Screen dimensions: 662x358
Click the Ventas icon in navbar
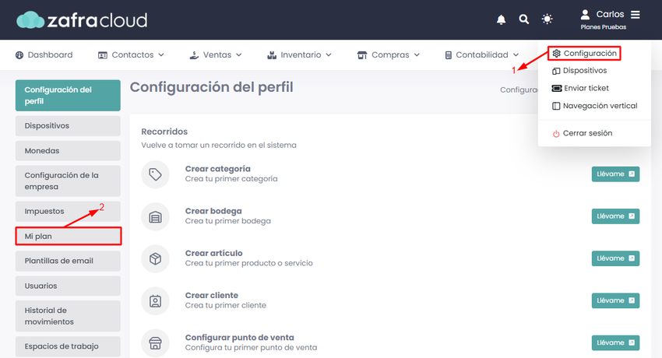coord(194,54)
